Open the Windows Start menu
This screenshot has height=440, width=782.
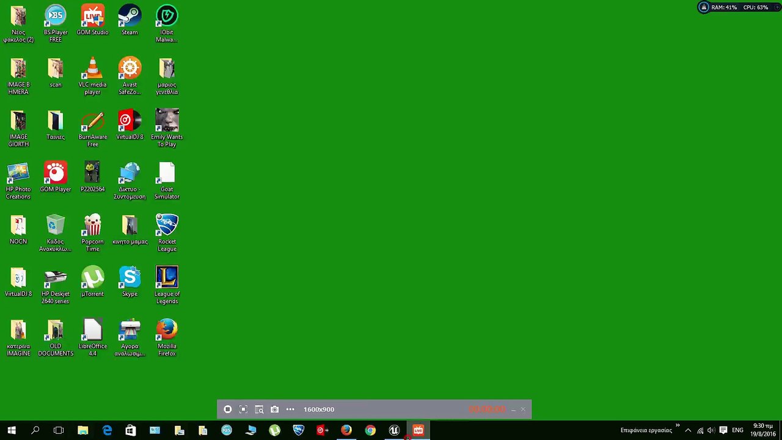point(12,430)
